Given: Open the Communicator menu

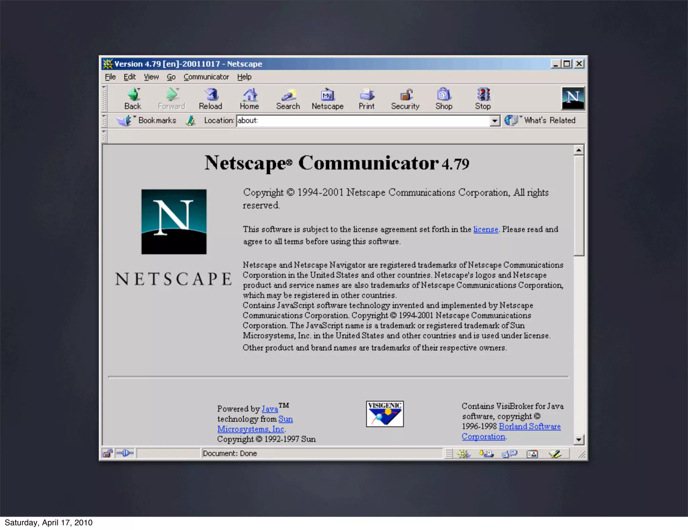Looking at the screenshot, I should [206, 77].
